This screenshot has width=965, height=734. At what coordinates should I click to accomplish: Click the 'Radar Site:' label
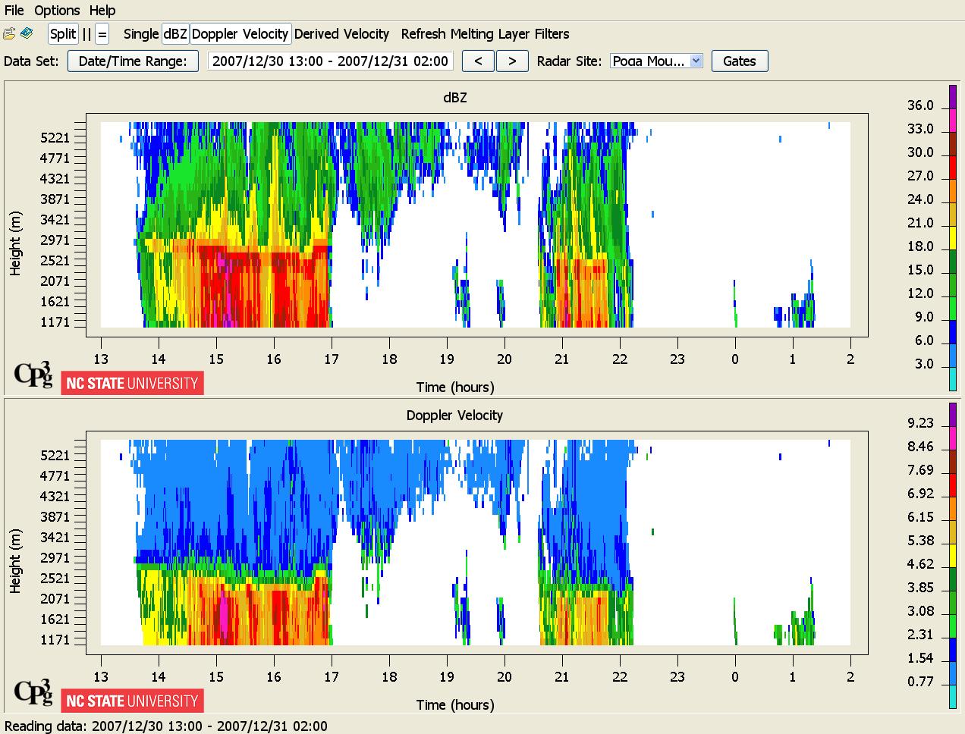569,61
